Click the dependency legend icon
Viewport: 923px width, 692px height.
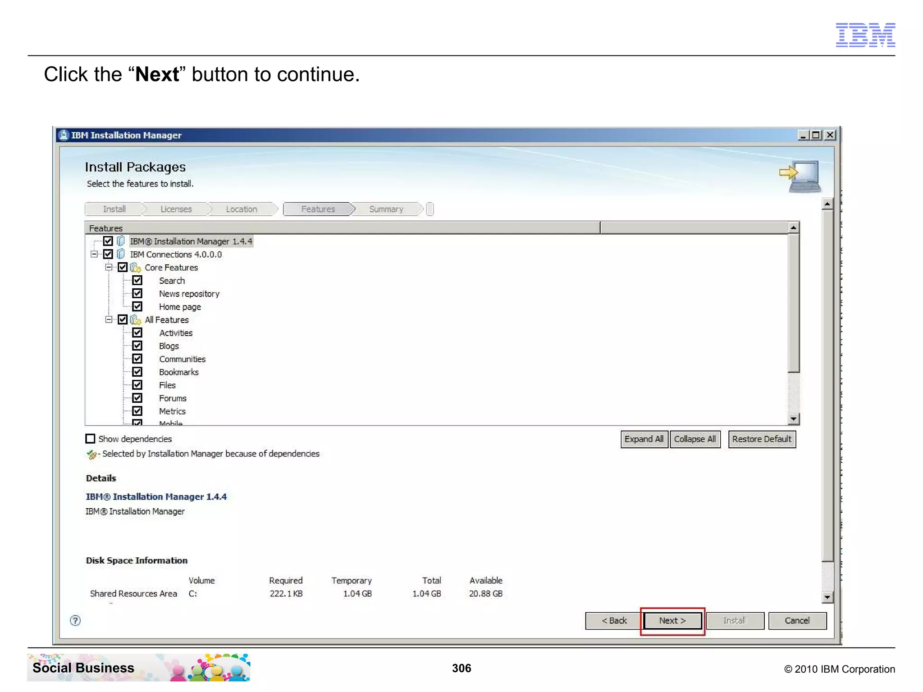(91, 454)
